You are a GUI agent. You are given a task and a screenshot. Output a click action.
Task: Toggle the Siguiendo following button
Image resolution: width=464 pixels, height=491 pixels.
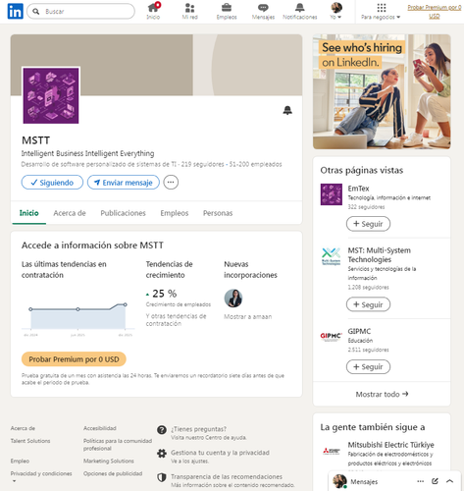point(52,183)
